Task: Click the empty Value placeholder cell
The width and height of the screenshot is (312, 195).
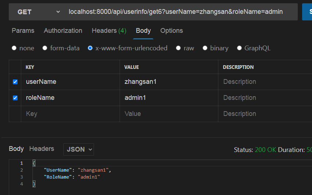Action: click(169, 114)
